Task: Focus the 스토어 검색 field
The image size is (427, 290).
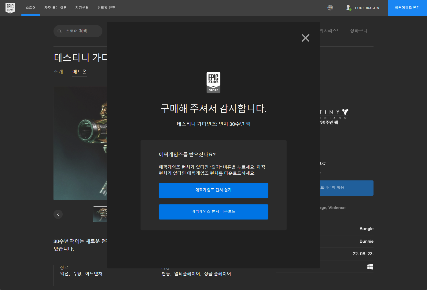Action: coord(78,31)
